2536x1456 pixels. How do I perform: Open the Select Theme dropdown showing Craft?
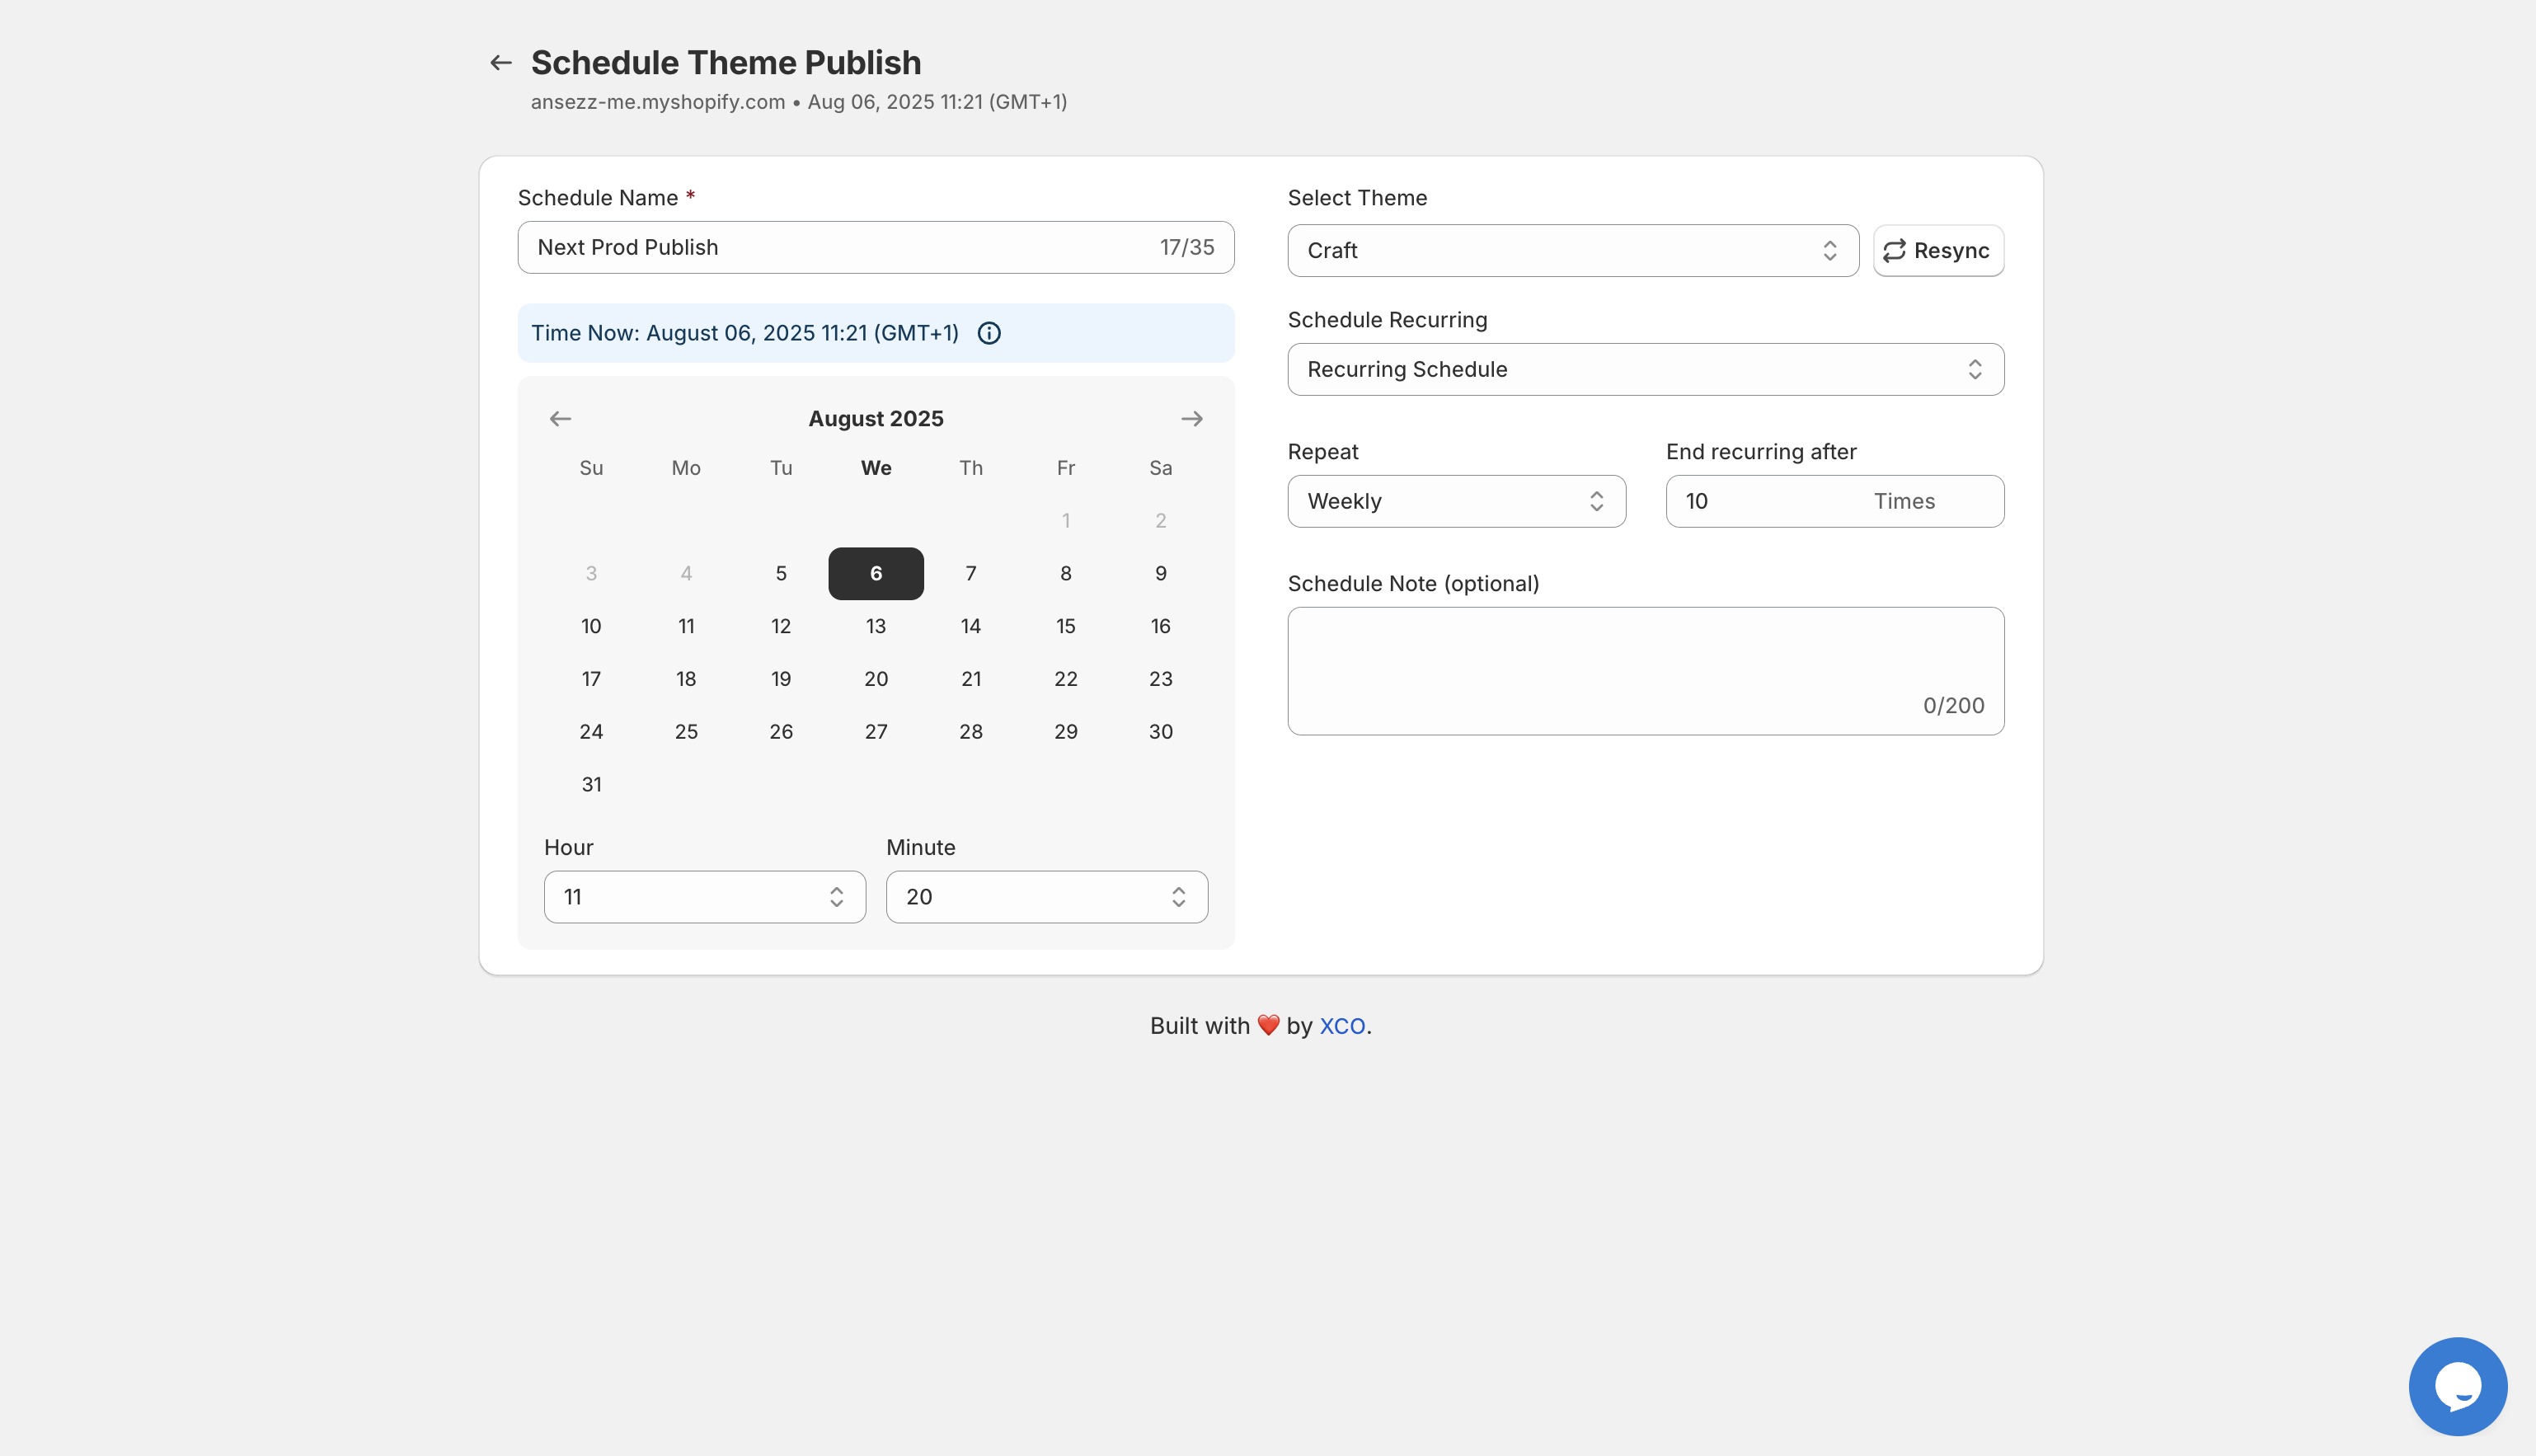coord(1572,250)
